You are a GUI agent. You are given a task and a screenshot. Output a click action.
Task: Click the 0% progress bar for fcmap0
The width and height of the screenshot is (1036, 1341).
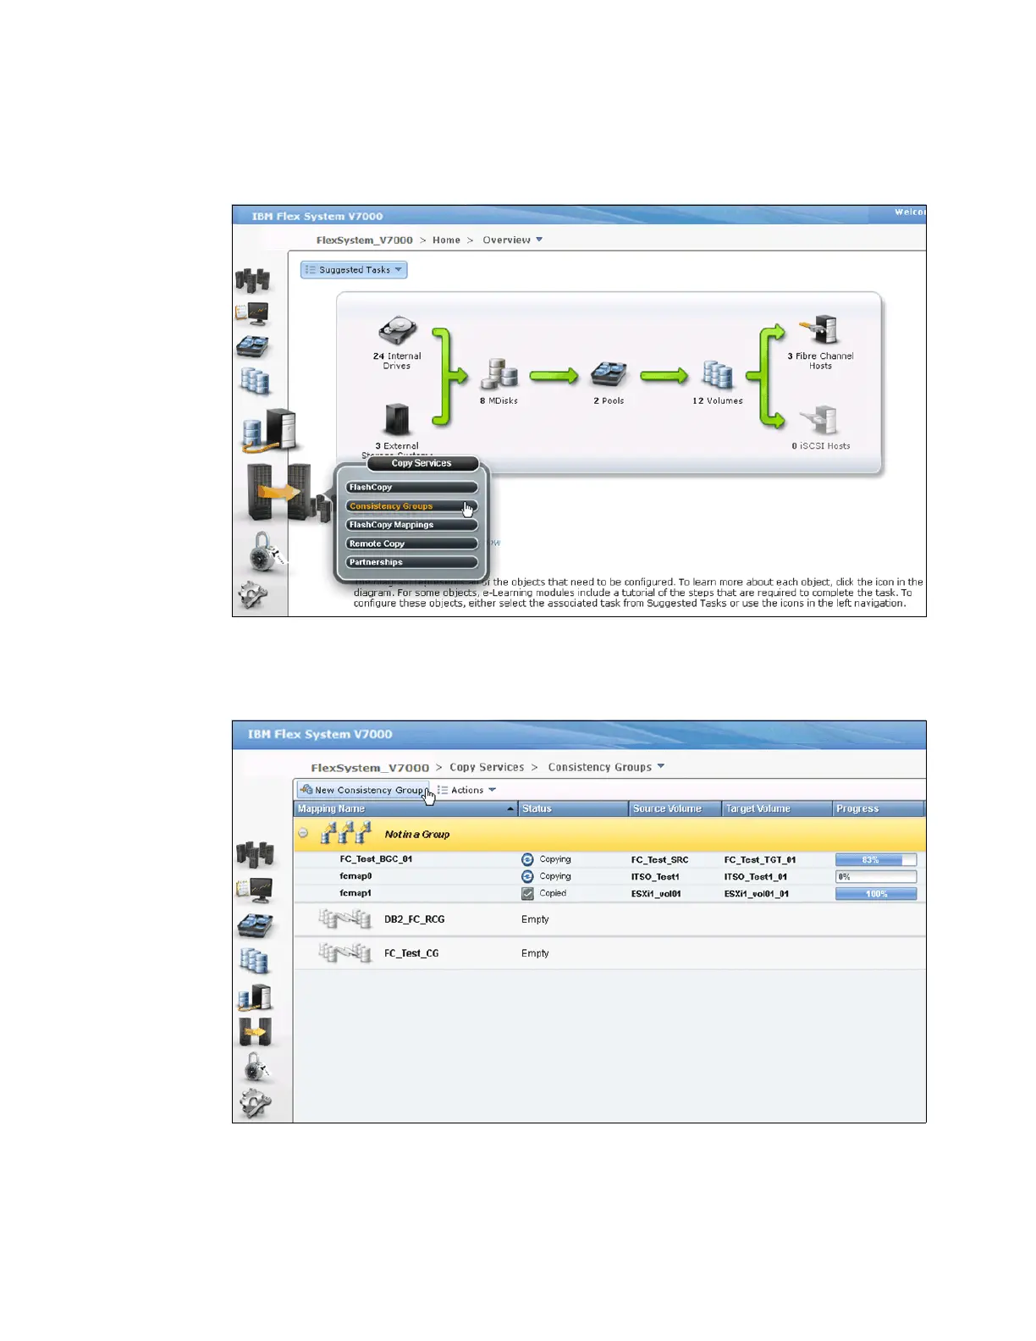(876, 876)
